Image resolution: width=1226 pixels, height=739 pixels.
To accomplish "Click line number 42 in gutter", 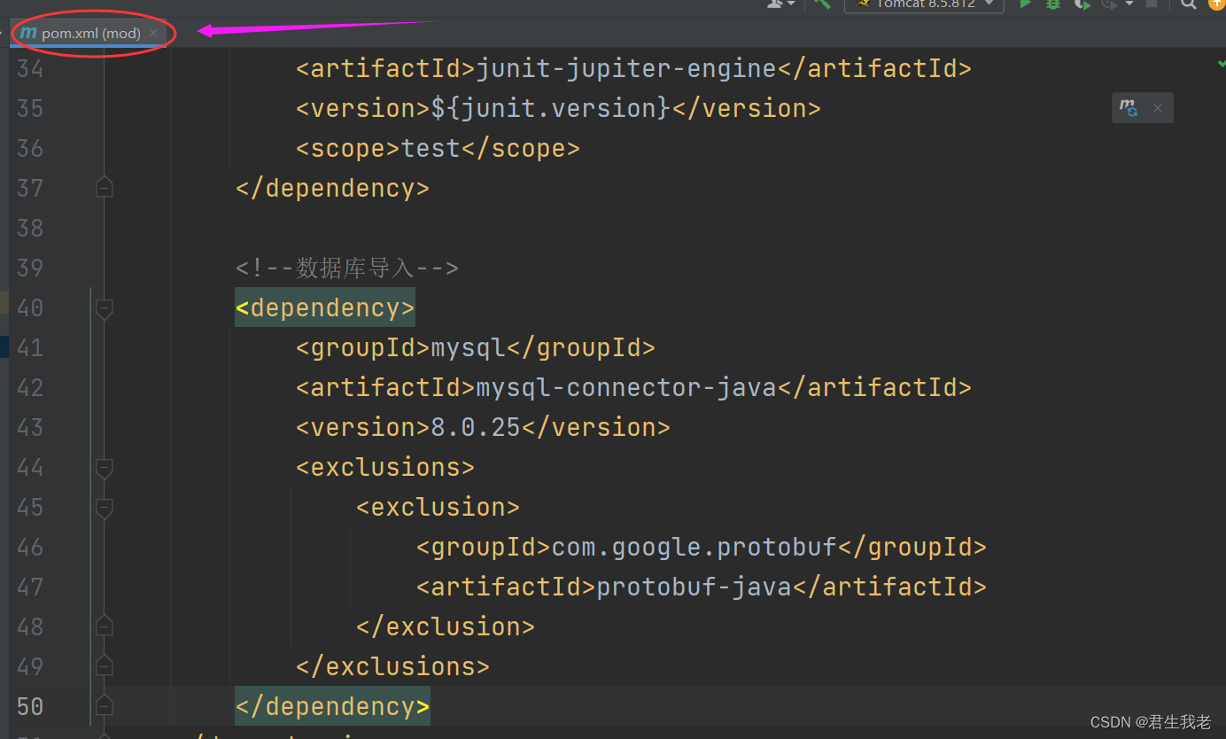I will (x=30, y=387).
